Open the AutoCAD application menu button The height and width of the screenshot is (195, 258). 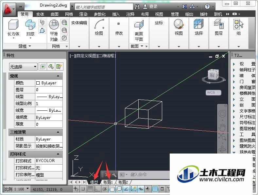click(9, 9)
